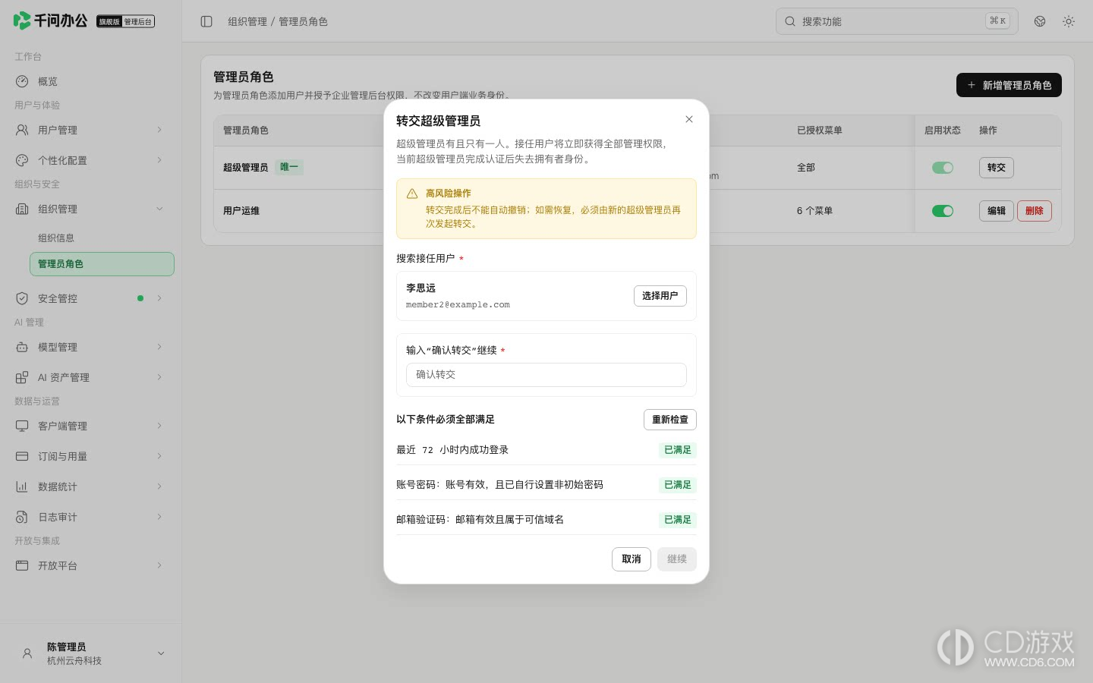Screen dimensions: 1093x683
Task: Click the 模型管理 robot icon
Action: coord(22,347)
